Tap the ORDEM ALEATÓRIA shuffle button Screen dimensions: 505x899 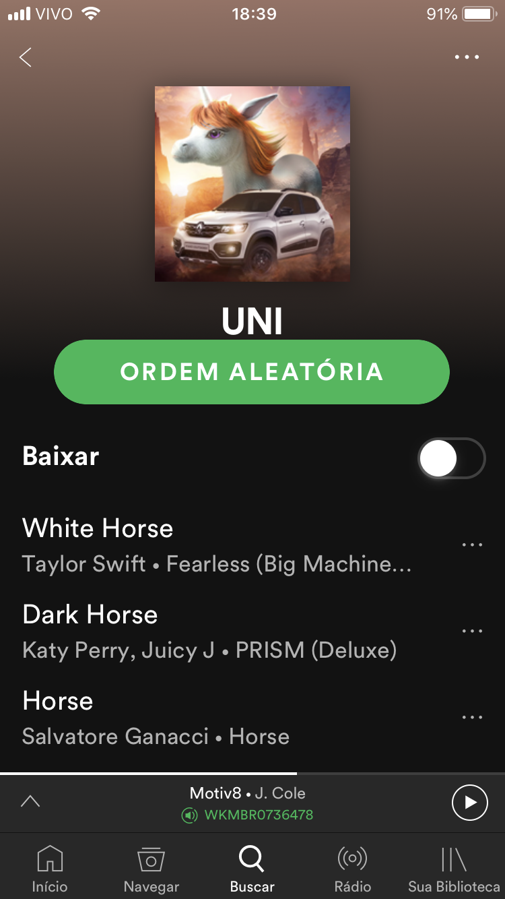click(252, 372)
